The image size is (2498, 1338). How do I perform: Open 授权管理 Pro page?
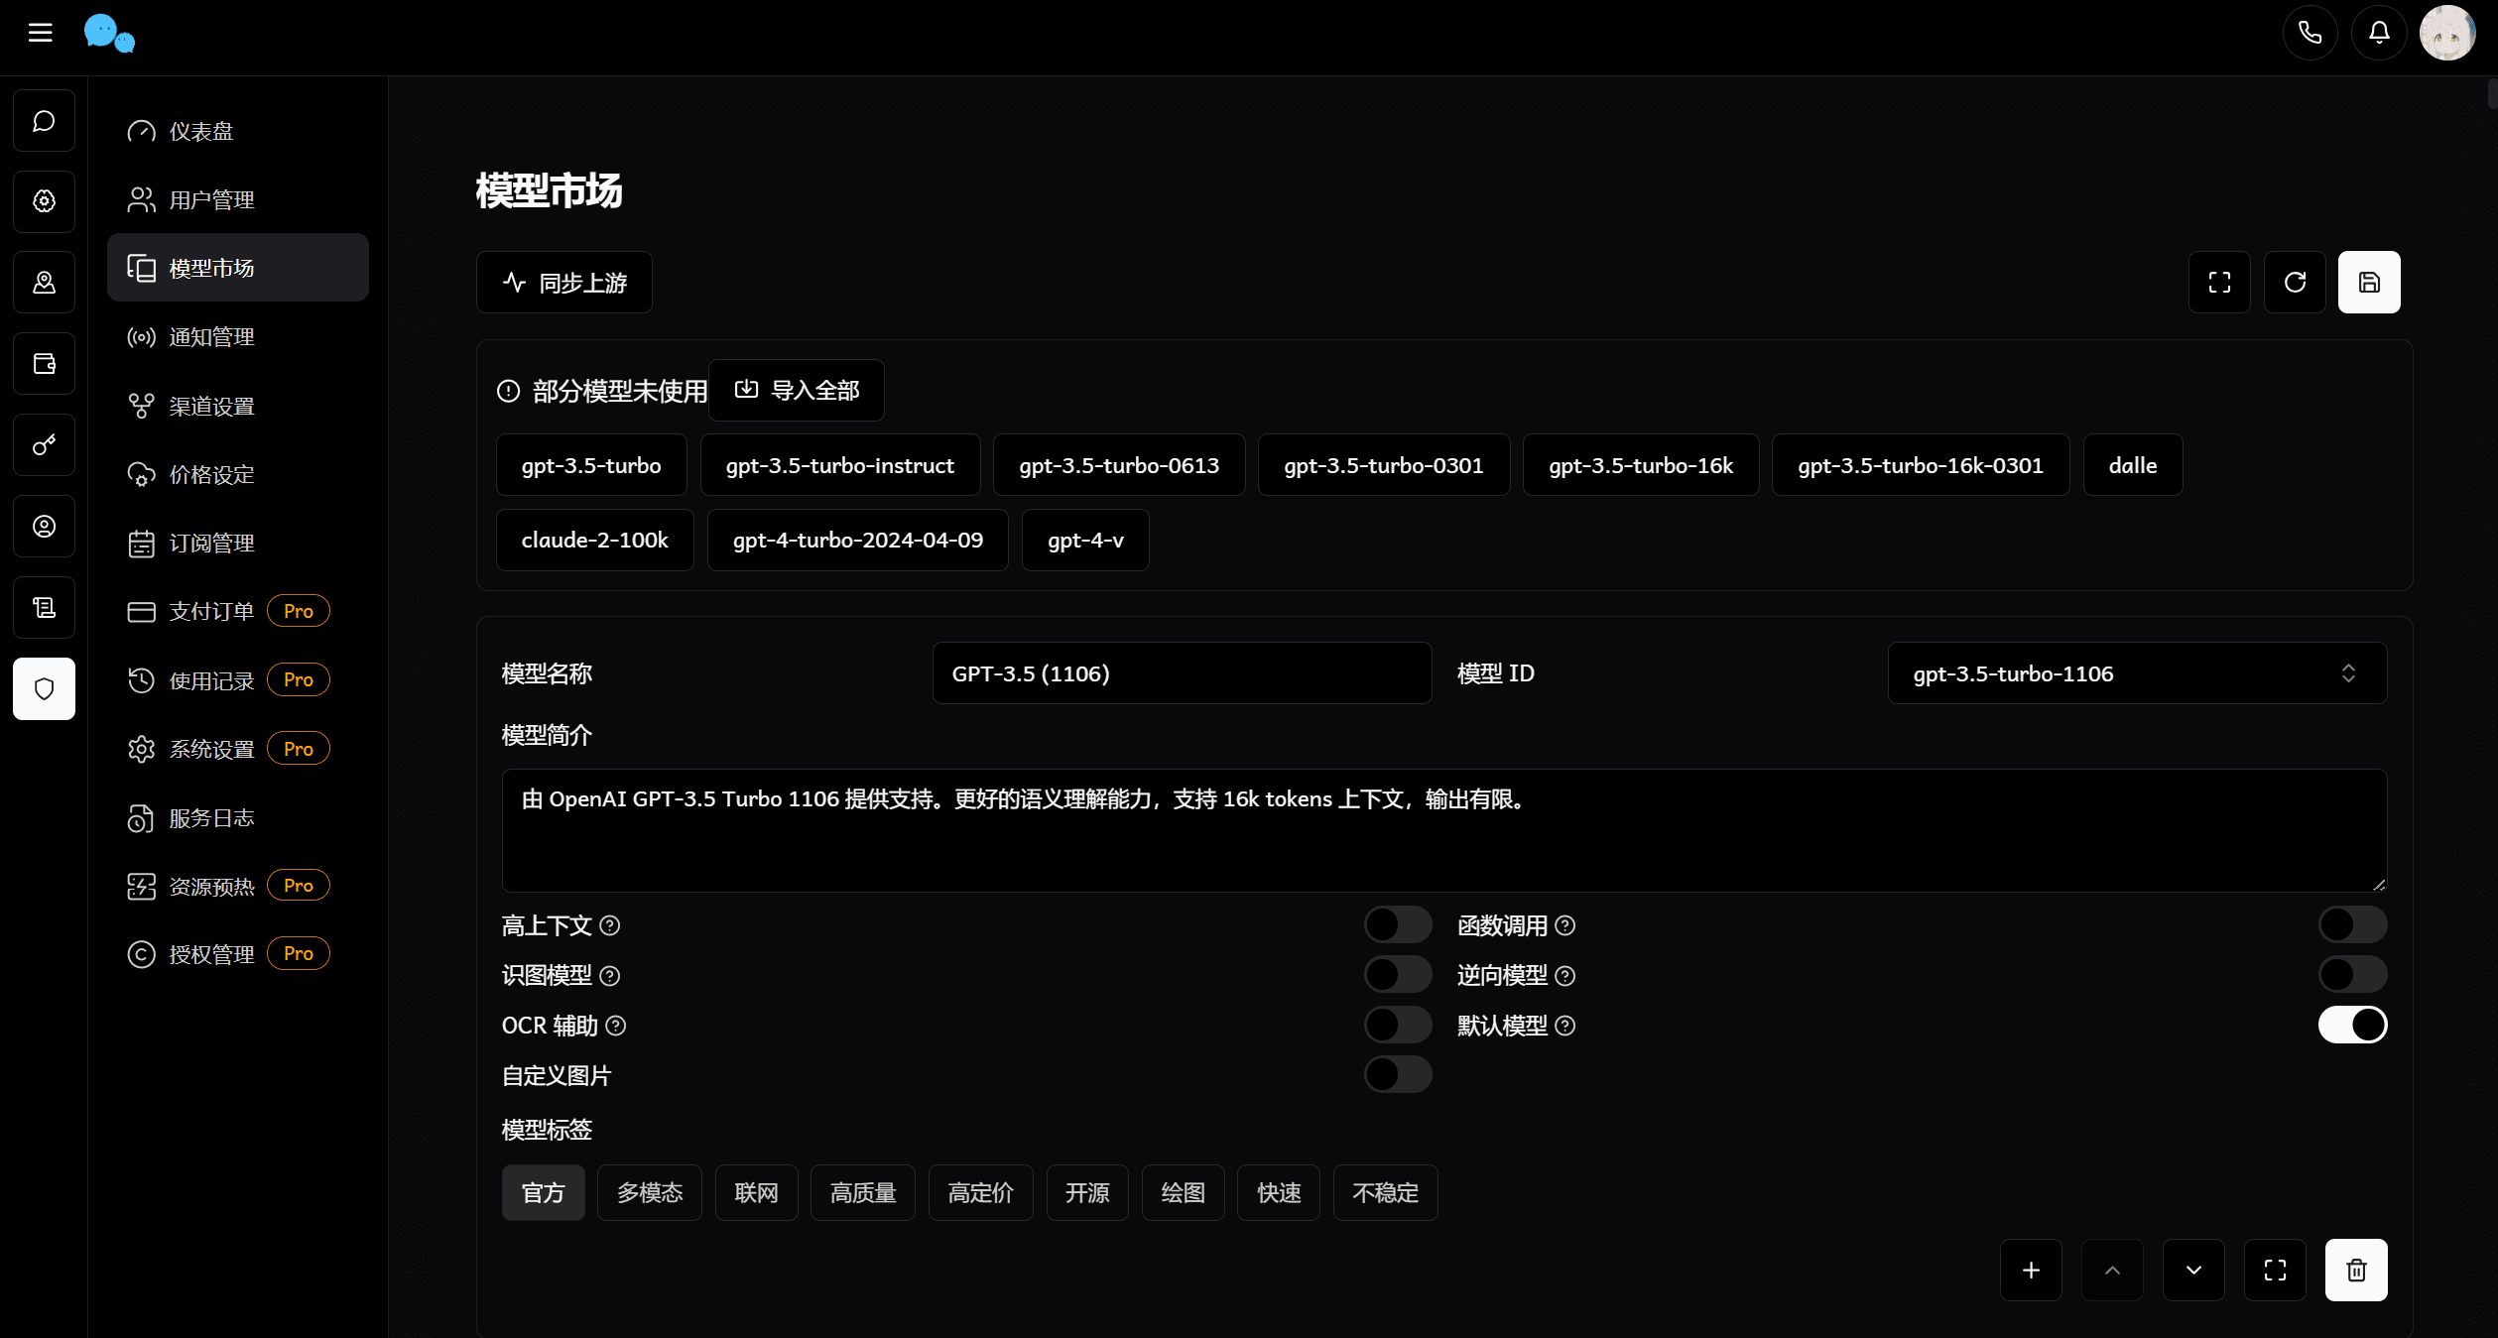tap(238, 954)
